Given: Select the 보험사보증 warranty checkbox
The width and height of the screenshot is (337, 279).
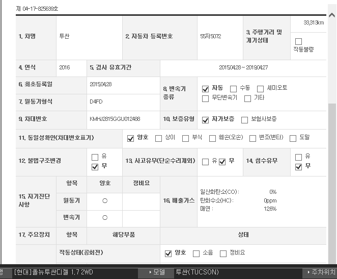Looking at the screenshot, I should tap(245, 120).
